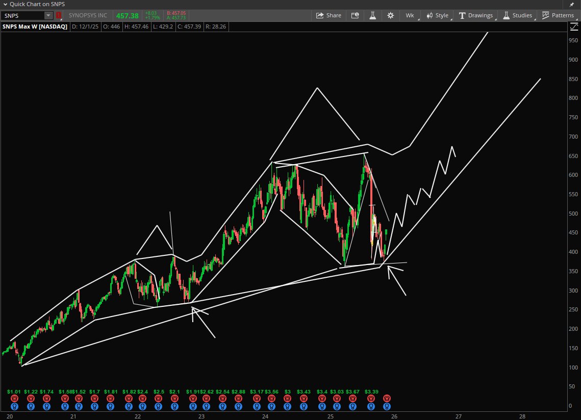Click the range value R: 28.26
581x420 pixels.
(216, 27)
